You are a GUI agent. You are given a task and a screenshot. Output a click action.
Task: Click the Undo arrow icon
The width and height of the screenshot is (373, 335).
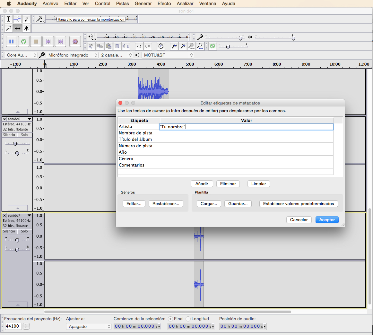[139, 46]
